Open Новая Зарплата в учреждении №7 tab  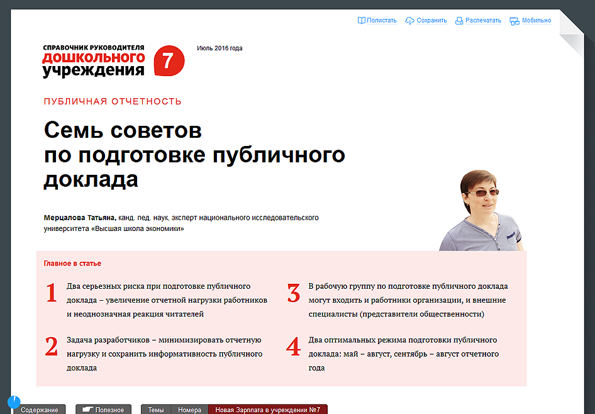point(267,410)
